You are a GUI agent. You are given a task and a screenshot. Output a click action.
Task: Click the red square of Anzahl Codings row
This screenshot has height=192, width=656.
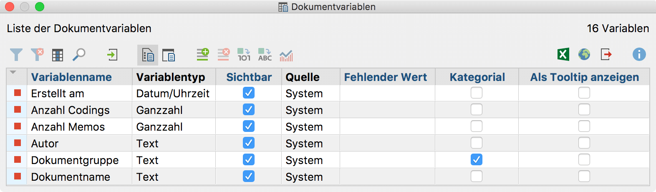click(18, 109)
